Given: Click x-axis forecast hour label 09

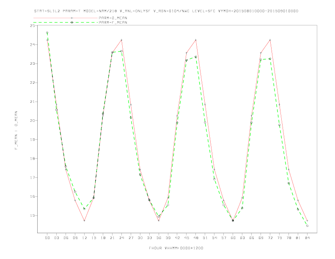Looking at the screenshot, I should click(x=75, y=238).
